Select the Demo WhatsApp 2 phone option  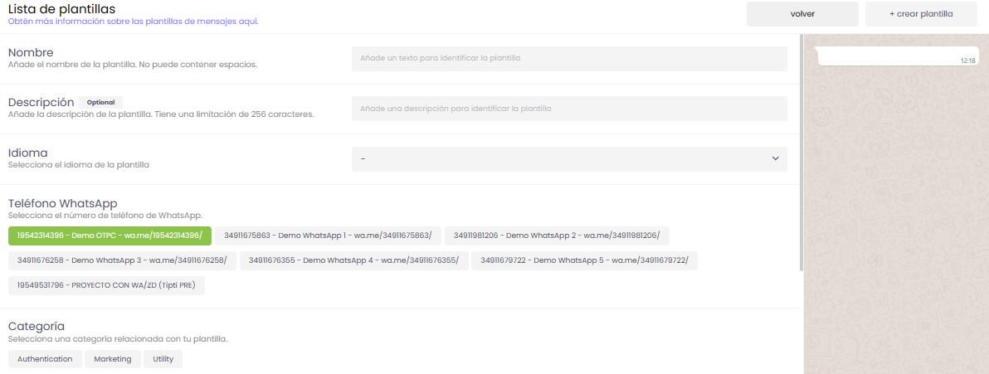[x=557, y=236]
